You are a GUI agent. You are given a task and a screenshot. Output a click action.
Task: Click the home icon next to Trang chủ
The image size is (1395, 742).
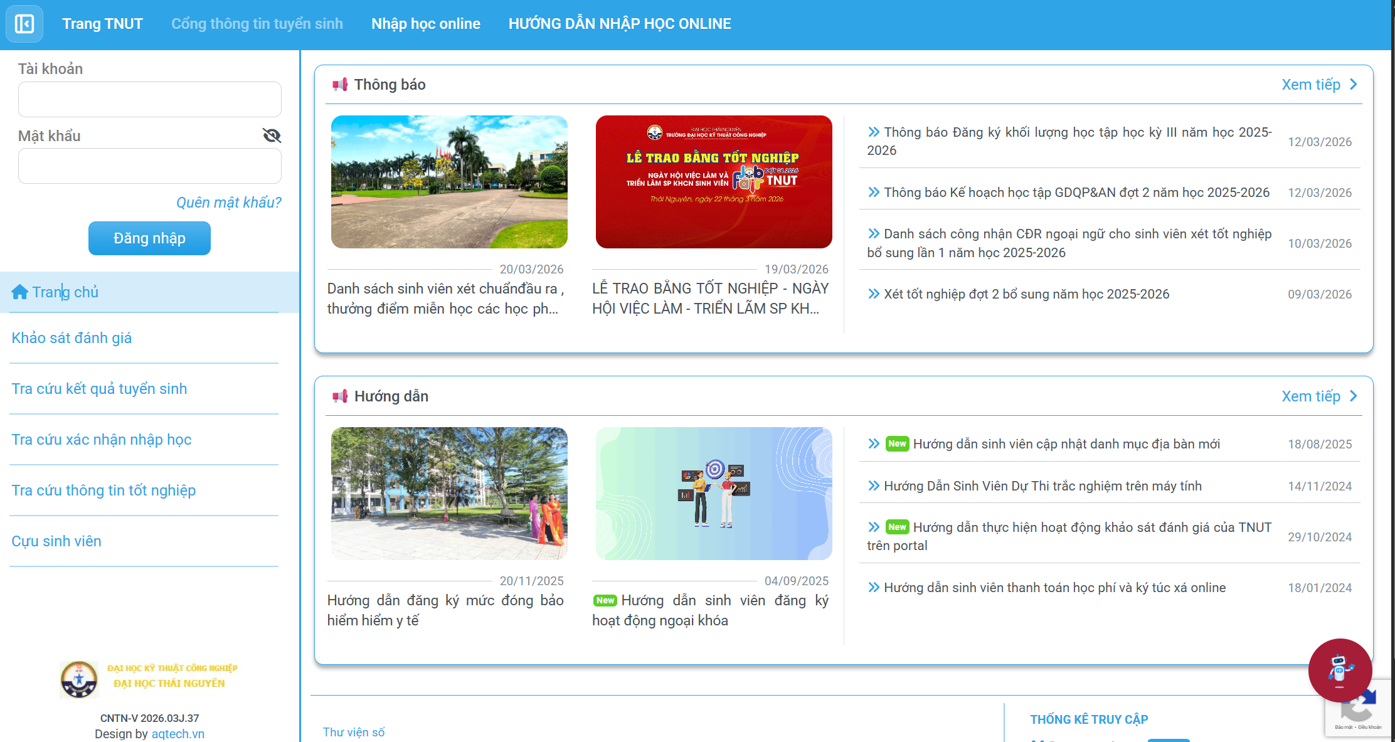point(19,291)
